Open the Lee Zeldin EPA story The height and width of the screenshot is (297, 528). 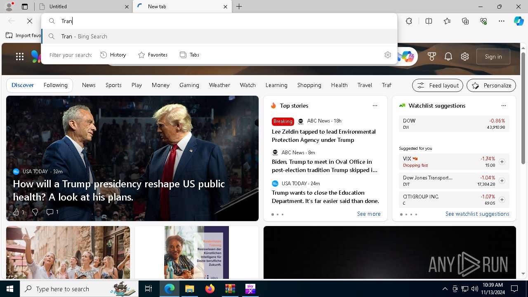coord(324,136)
